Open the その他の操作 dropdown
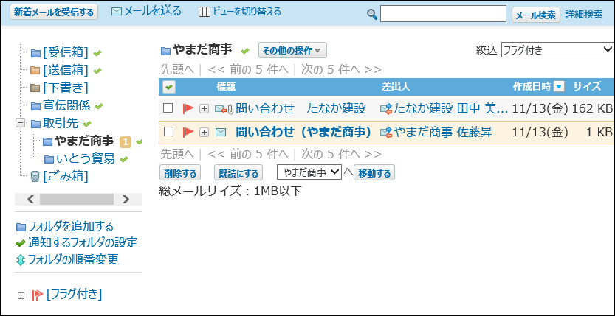 click(292, 50)
